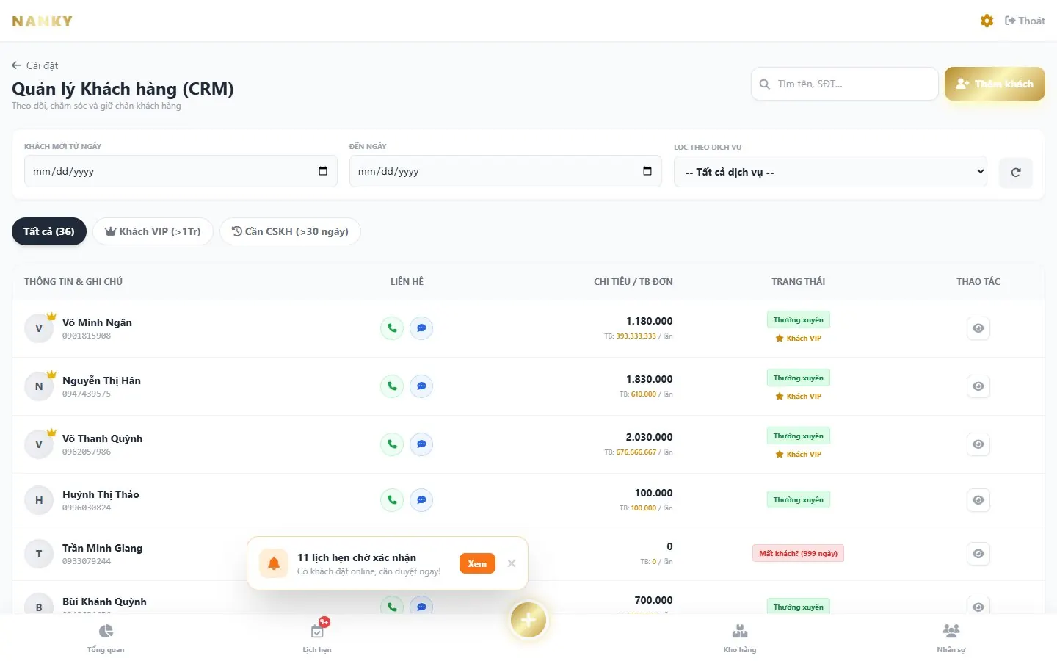This screenshot has height=661, width=1057.
Task: View details of Bùi Khánh Quỳnh
Action: (978, 606)
